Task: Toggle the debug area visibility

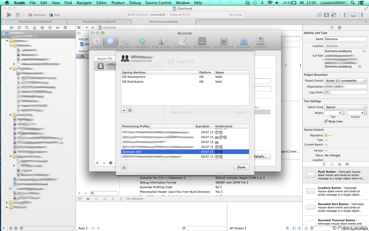Action: pyautogui.click(x=353, y=15)
